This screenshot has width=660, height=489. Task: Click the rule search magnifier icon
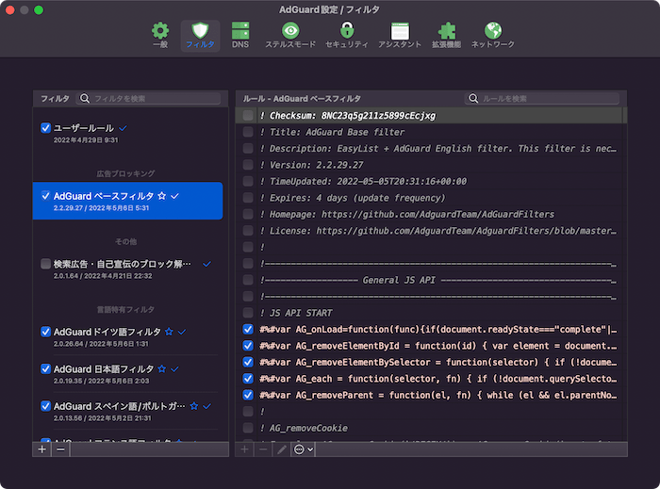coord(473,98)
